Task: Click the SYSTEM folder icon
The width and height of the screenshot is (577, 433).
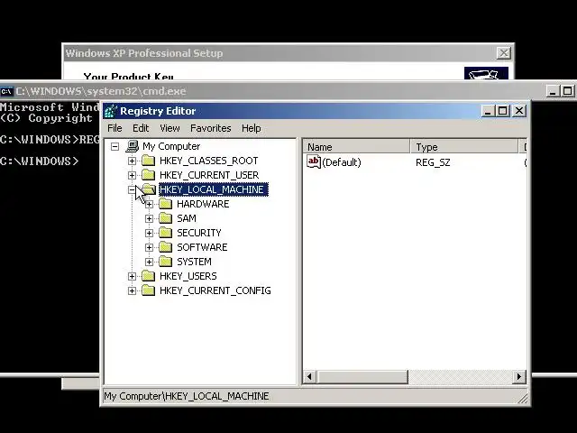Action: point(166,262)
